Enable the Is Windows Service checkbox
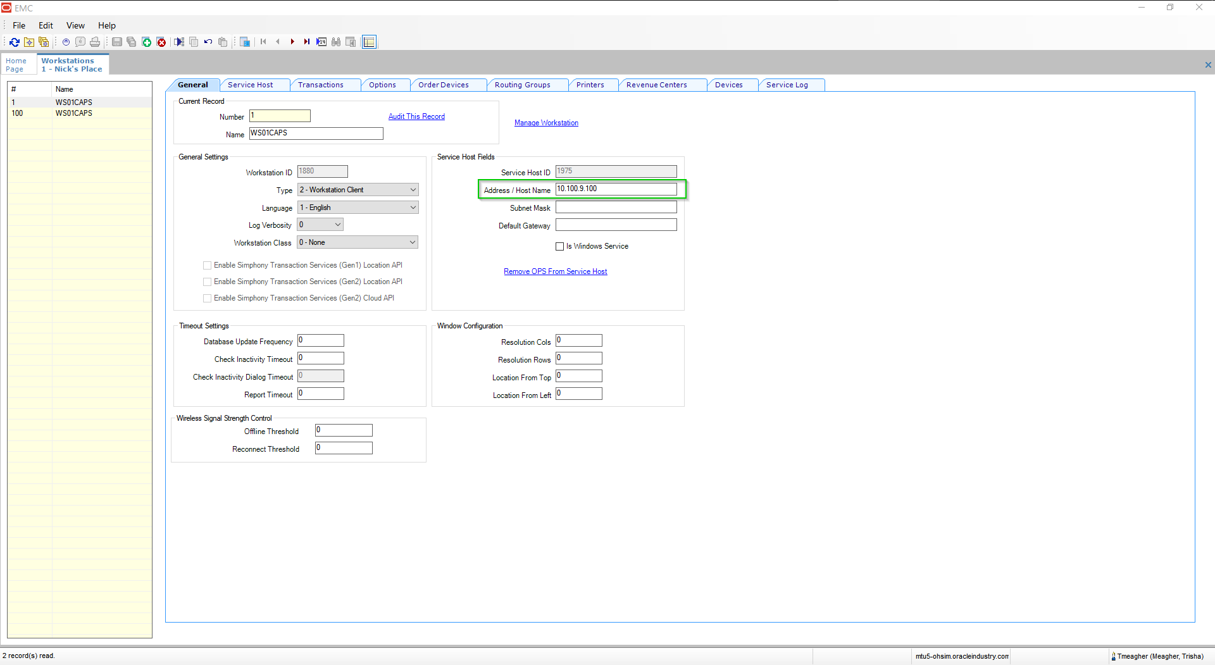1215x665 pixels. [559, 246]
